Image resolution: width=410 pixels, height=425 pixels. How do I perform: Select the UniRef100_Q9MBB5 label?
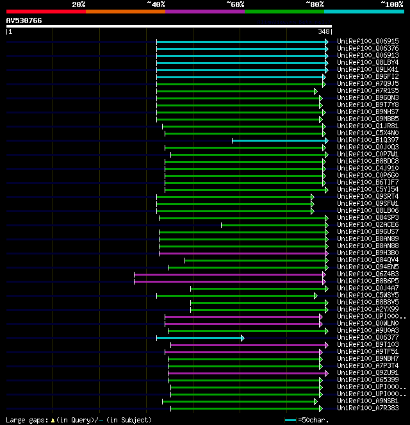coord(368,119)
